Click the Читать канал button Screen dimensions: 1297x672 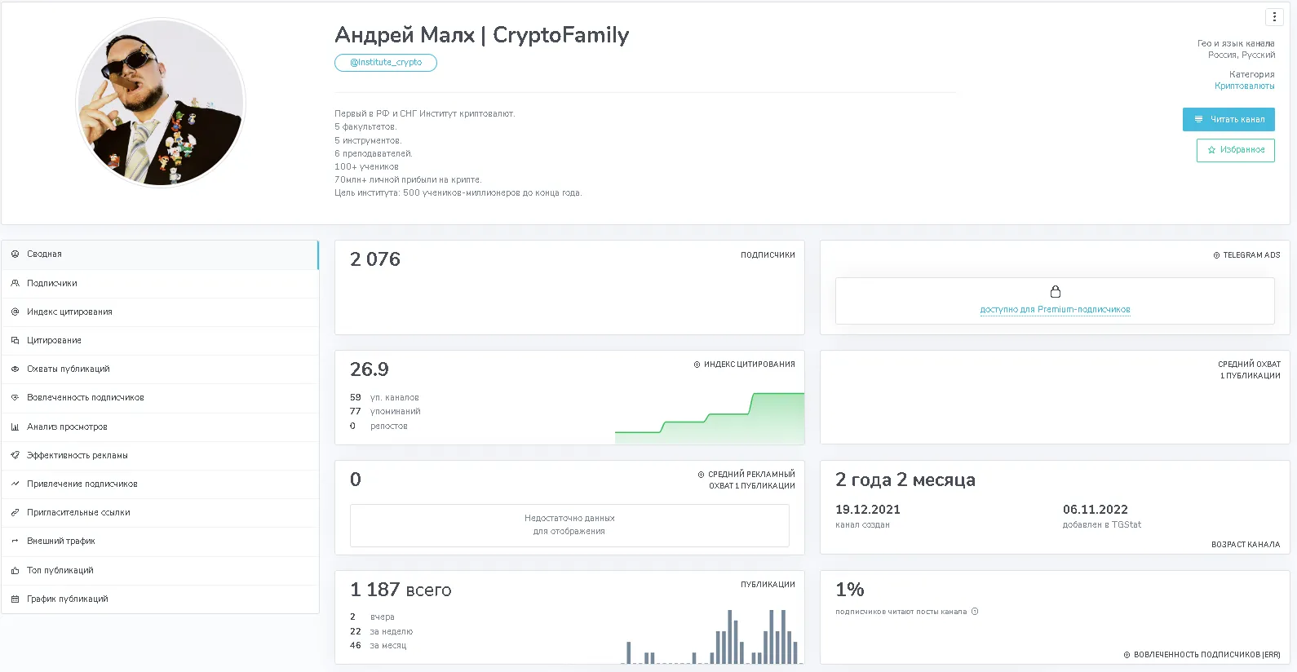click(x=1228, y=119)
